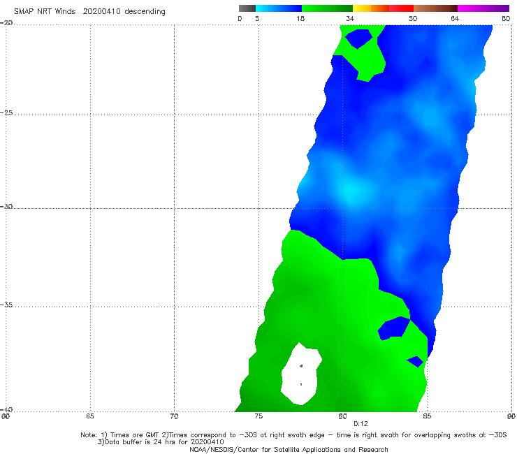Click the longitude axis label '65'

click(x=90, y=416)
